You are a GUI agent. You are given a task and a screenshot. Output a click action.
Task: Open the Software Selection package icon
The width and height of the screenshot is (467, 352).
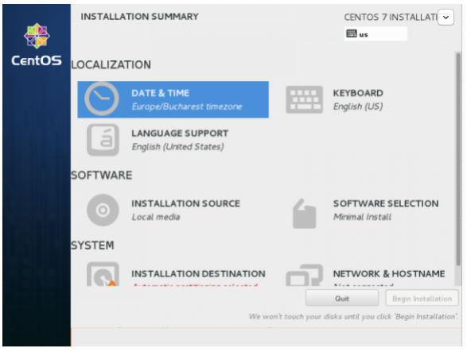point(305,214)
